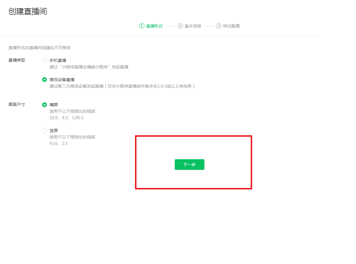Click the 横屏 option label text
This screenshot has height=264, width=356.
53,105
